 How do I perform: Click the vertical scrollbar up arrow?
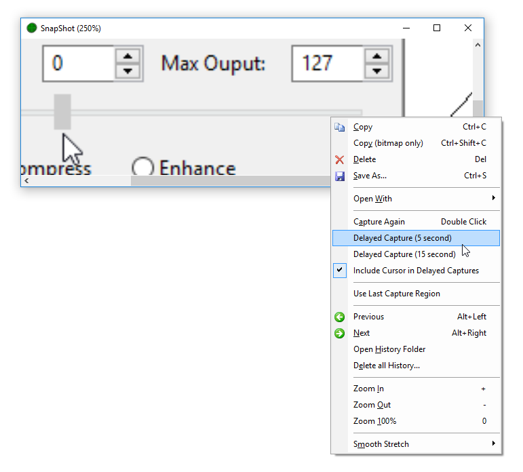[478, 45]
